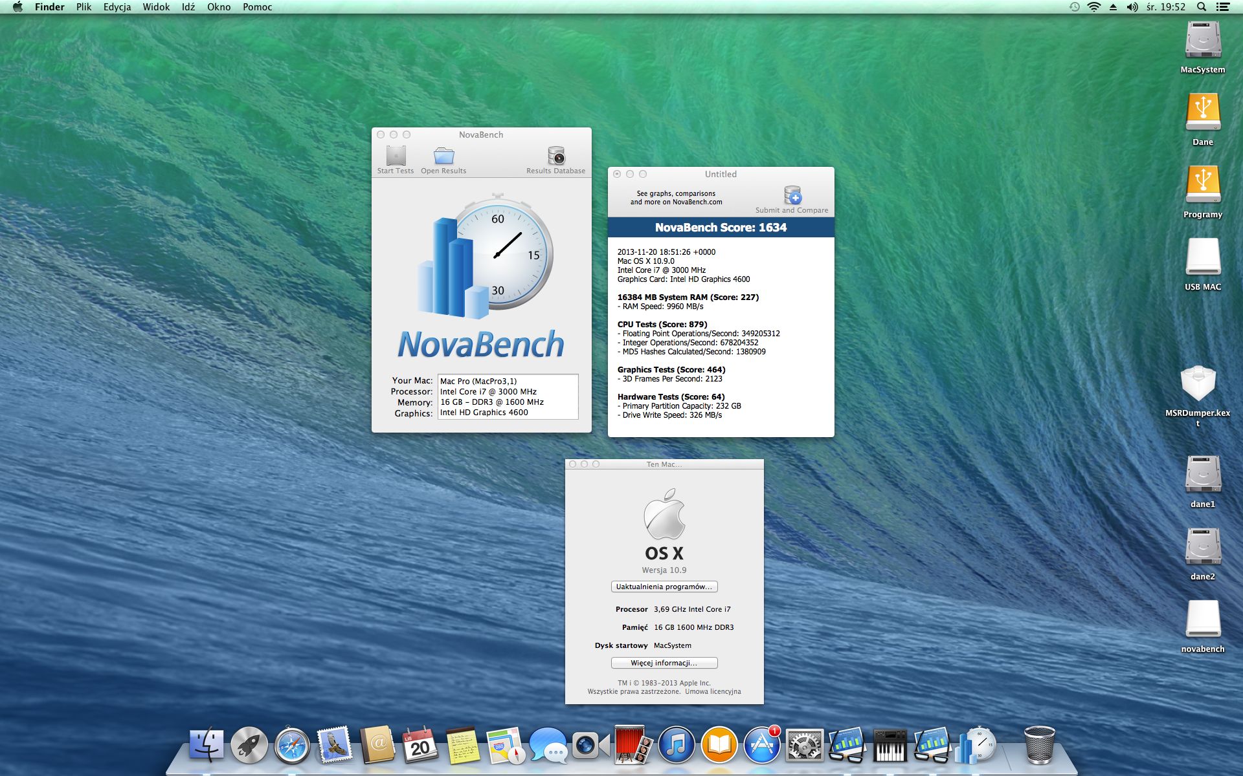Click the Więcej informacji… button
1243x776 pixels.
pyautogui.click(x=664, y=663)
